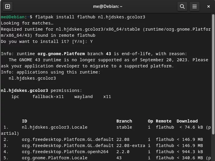The width and height of the screenshot is (215, 161).
Task: Click the command text nl.hjdskes.gcolor3
Action: pos(121,17)
